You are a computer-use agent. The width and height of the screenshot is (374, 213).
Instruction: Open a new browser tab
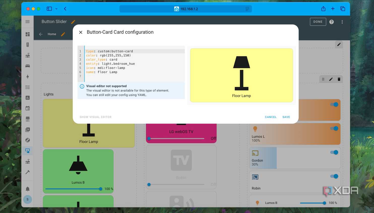click(x=333, y=9)
